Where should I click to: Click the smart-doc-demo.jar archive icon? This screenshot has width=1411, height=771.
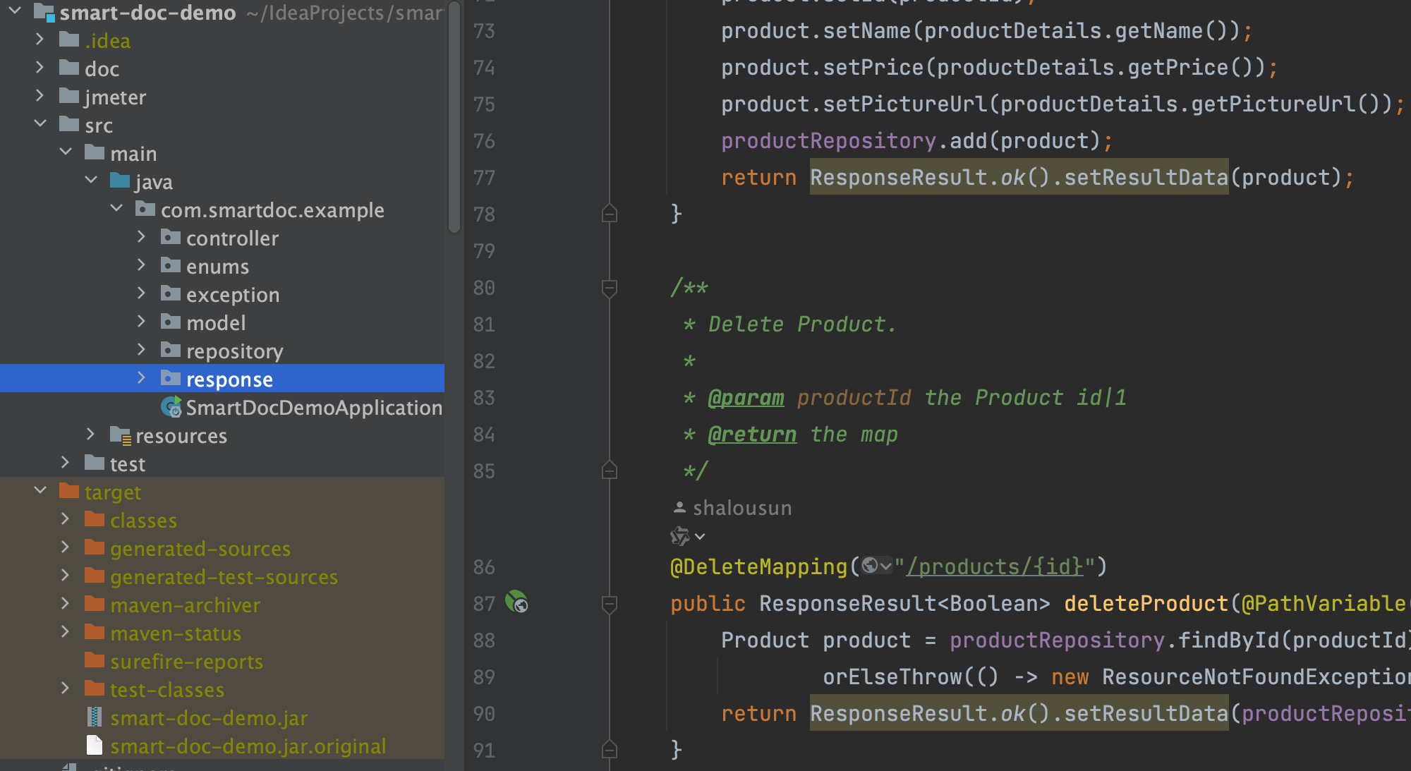click(x=94, y=717)
